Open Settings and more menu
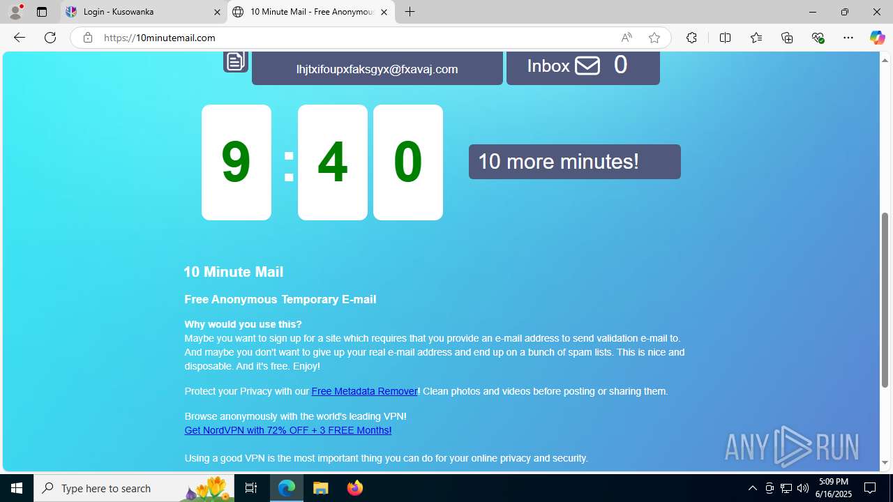 point(848,38)
